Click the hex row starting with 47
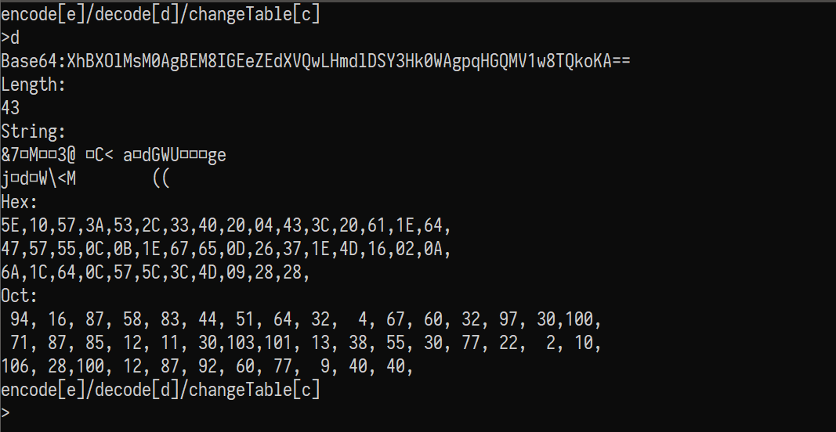The width and height of the screenshot is (836, 432). pyautogui.click(x=226, y=249)
